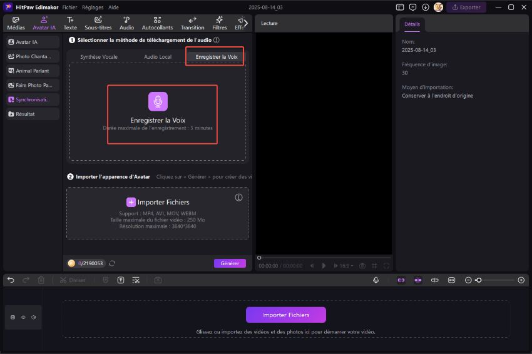
Task: Open the crop tool in preview
Action: 374,266
